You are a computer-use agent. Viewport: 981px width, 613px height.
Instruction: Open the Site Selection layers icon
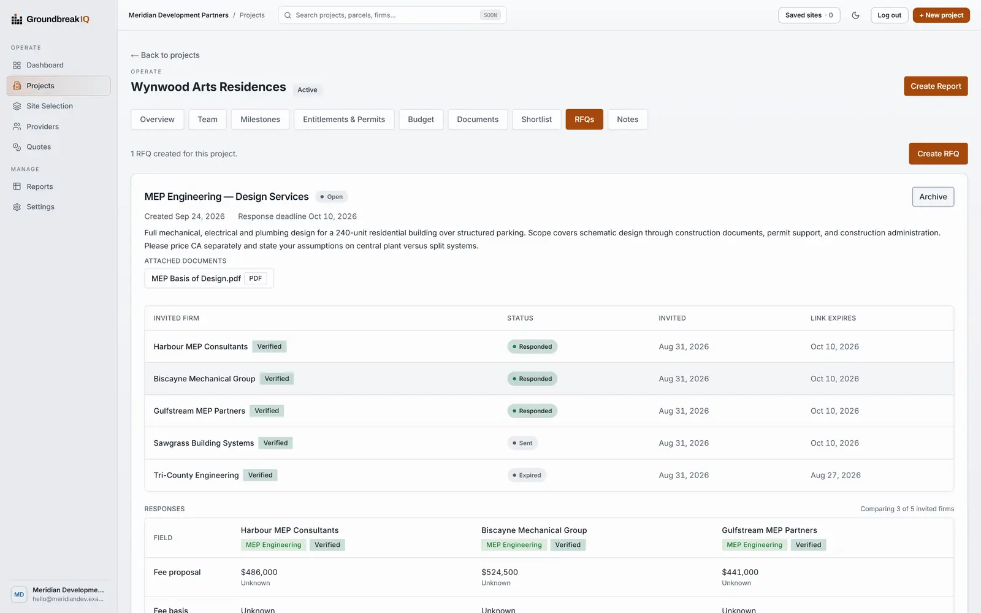[17, 106]
